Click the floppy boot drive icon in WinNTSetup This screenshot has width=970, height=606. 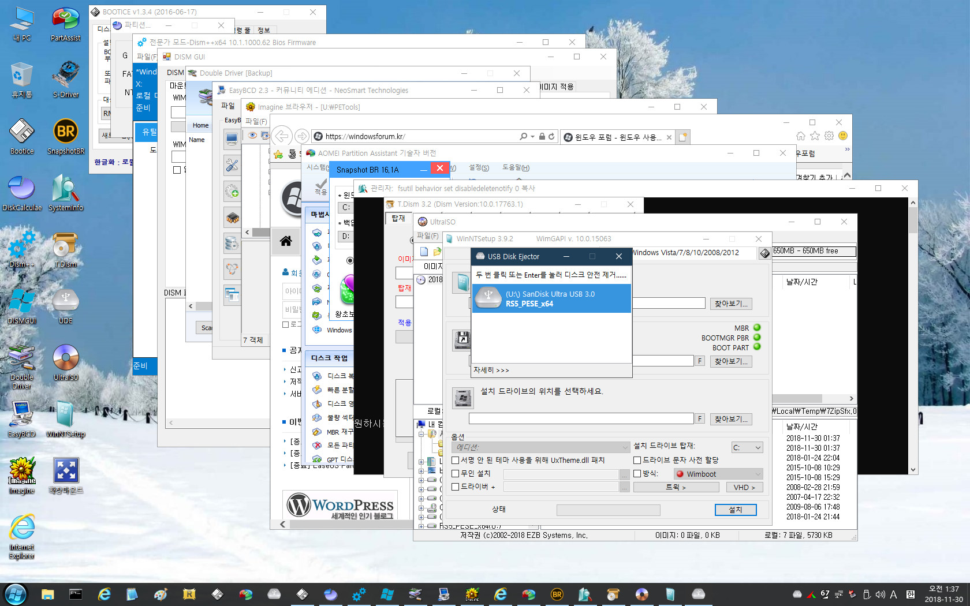point(462,341)
